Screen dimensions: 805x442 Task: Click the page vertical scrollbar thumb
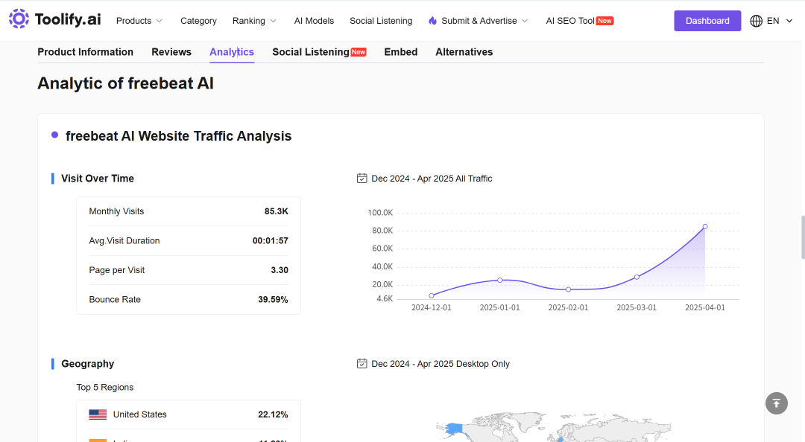pyautogui.click(x=803, y=238)
